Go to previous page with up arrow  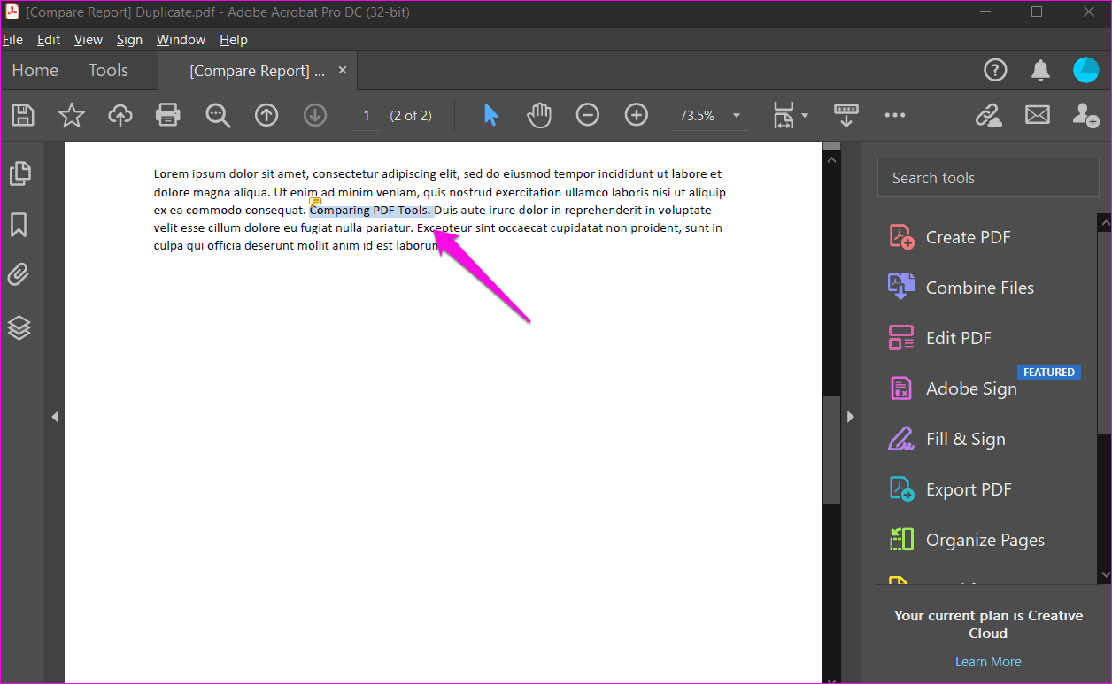point(266,115)
